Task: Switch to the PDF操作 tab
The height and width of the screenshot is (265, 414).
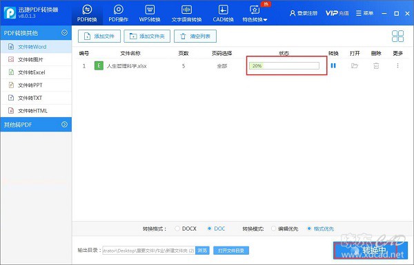Action: 118,13
